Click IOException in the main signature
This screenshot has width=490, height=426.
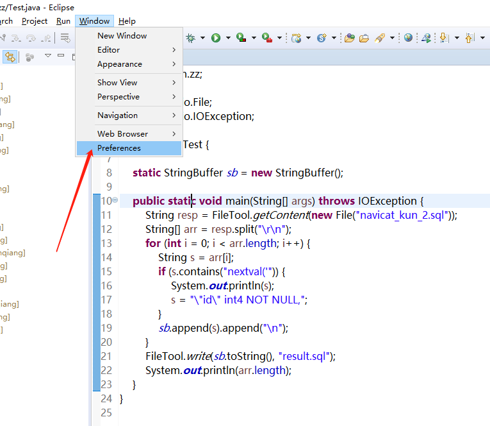(387, 201)
